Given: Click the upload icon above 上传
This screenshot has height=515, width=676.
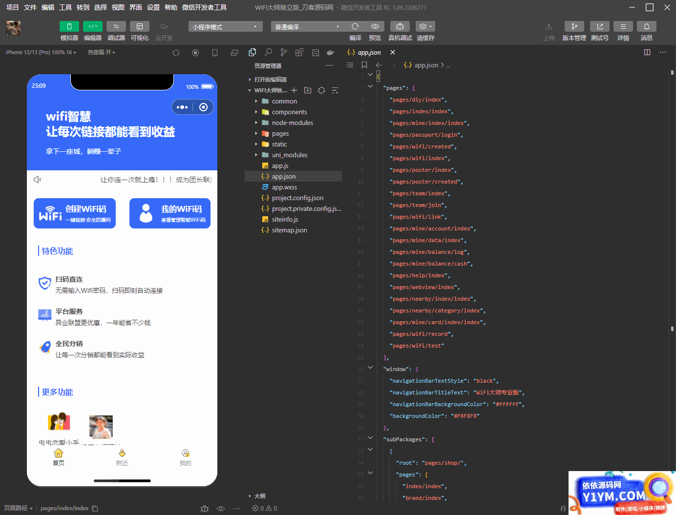Looking at the screenshot, I should tap(549, 26).
